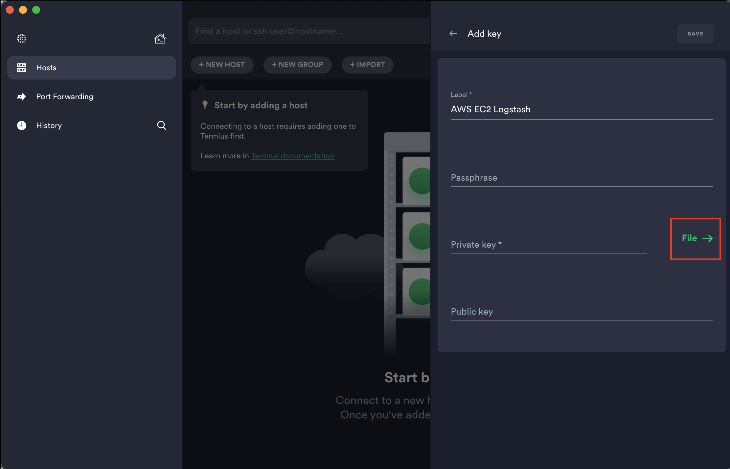Click the Hosts server icon

[22, 68]
